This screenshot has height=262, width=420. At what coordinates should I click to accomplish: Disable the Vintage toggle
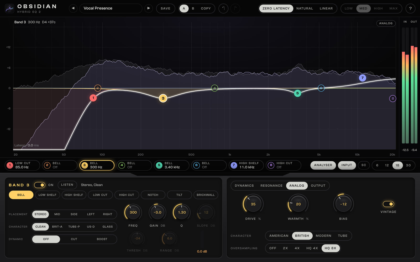388,204
